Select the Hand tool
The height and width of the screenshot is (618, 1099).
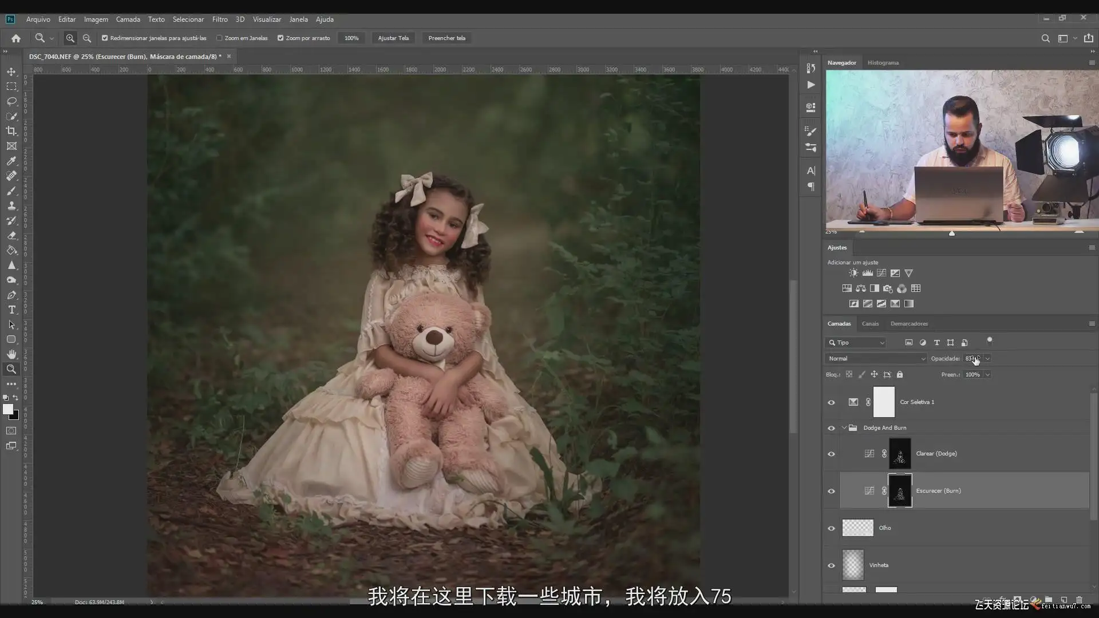tap(11, 354)
